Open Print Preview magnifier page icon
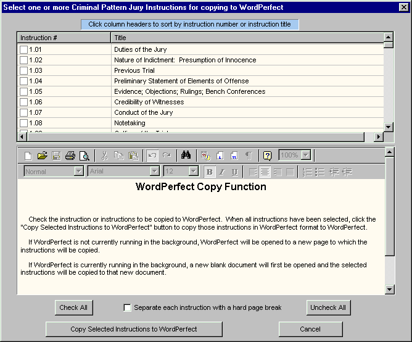412x342 pixels. (x=84, y=156)
